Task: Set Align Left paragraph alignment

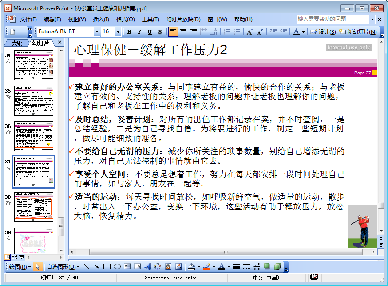Action: pos(173,31)
